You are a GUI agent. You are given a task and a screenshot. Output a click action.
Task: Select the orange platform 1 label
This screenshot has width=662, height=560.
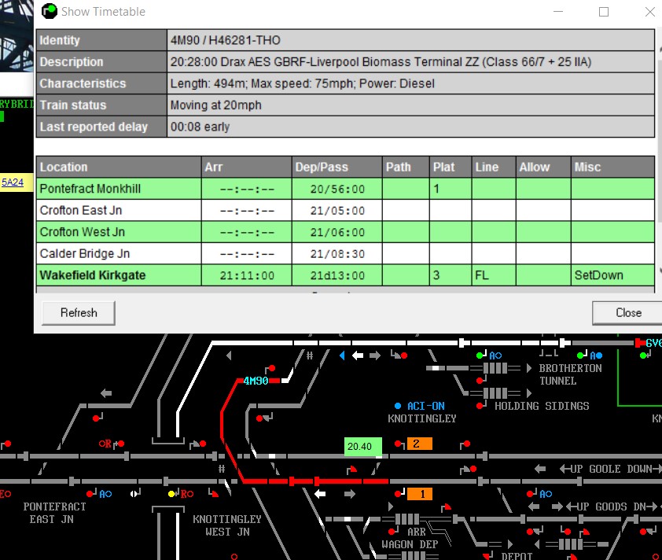[420, 494]
